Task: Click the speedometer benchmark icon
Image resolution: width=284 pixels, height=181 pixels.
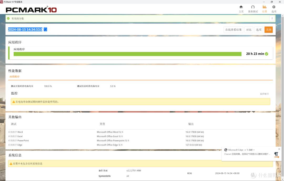Action: [253, 7]
